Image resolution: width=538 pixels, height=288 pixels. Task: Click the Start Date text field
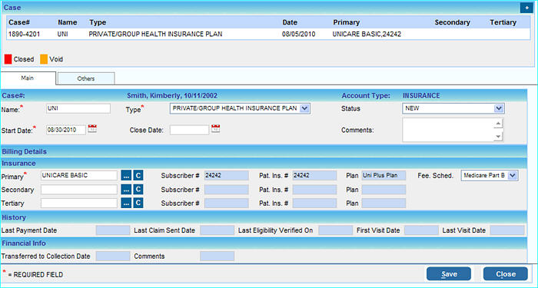point(66,130)
